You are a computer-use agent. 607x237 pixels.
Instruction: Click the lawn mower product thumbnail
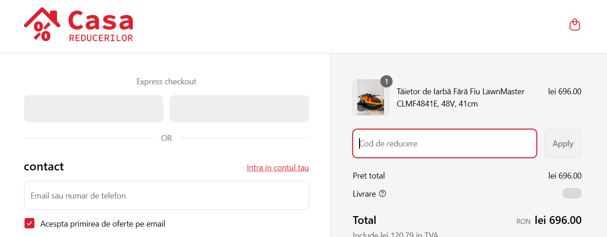[x=370, y=98]
